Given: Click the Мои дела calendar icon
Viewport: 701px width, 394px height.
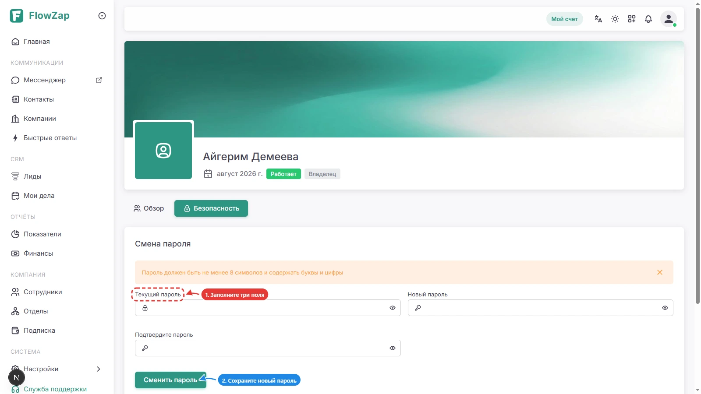Looking at the screenshot, I should pos(15,196).
